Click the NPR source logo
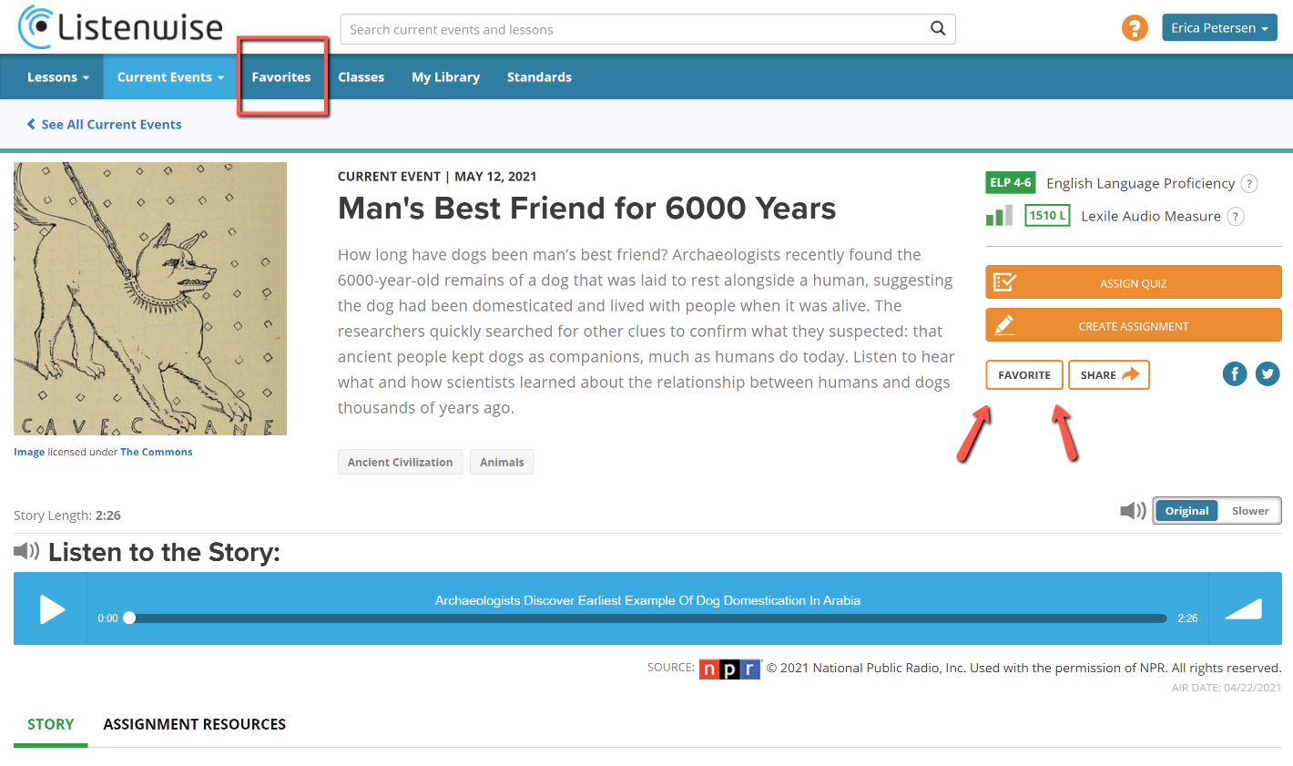The height and width of the screenshot is (766, 1293). (x=730, y=669)
